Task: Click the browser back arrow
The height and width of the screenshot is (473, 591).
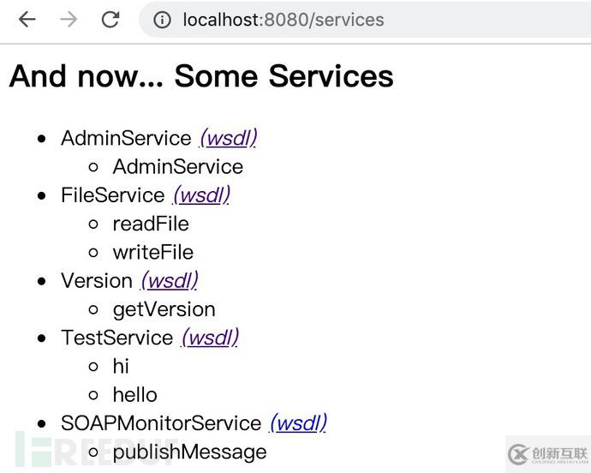Action: pos(27,19)
